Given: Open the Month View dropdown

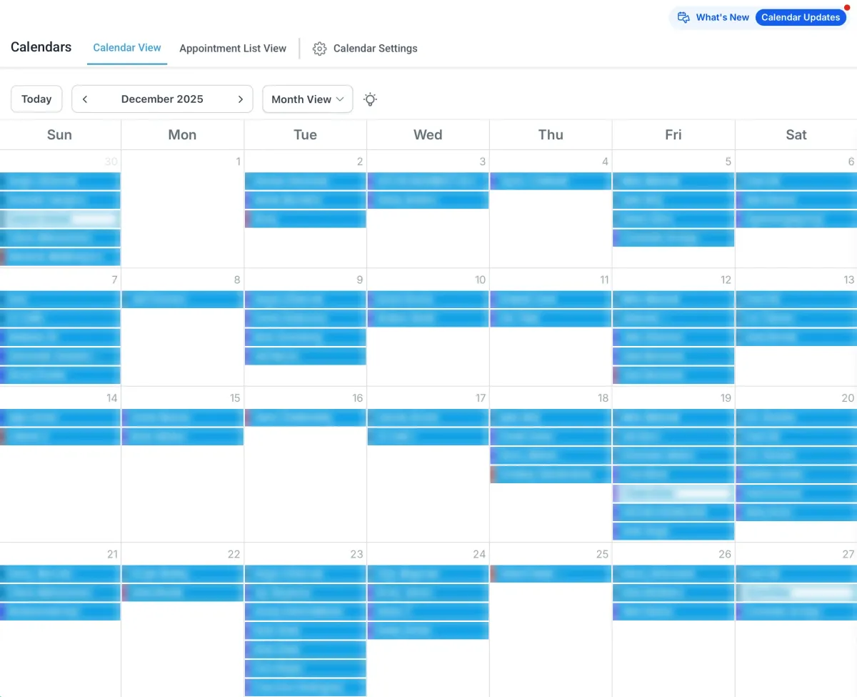Looking at the screenshot, I should [308, 99].
